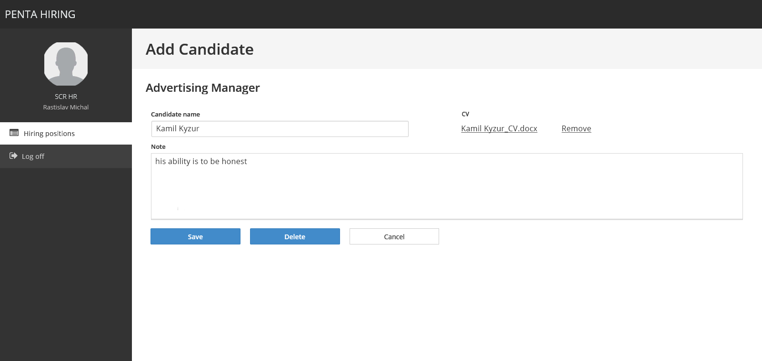Select the Log off menu entry
This screenshot has height=361, width=762.
33,156
